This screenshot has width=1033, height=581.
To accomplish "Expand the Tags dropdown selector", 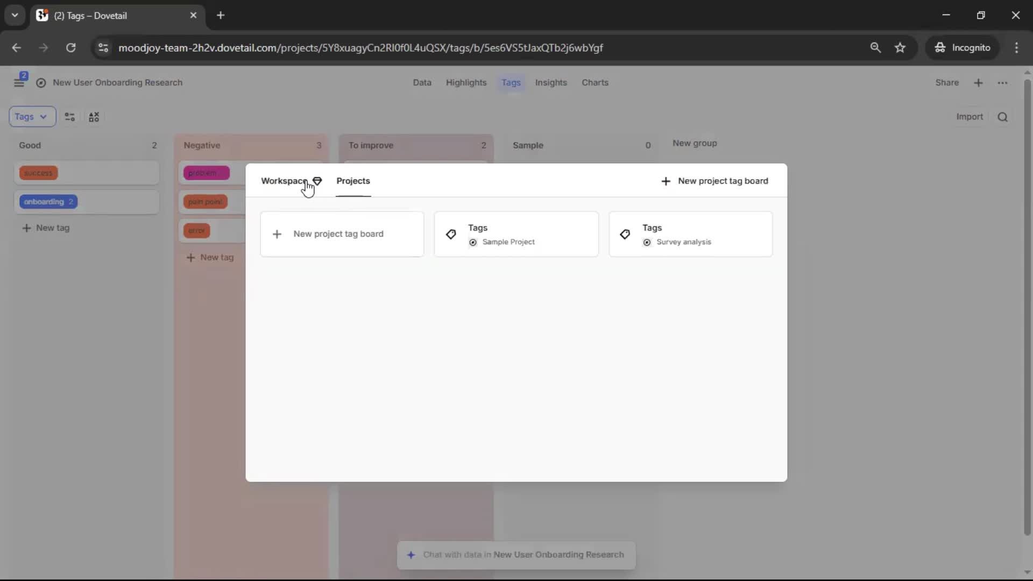I will (x=32, y=117).
